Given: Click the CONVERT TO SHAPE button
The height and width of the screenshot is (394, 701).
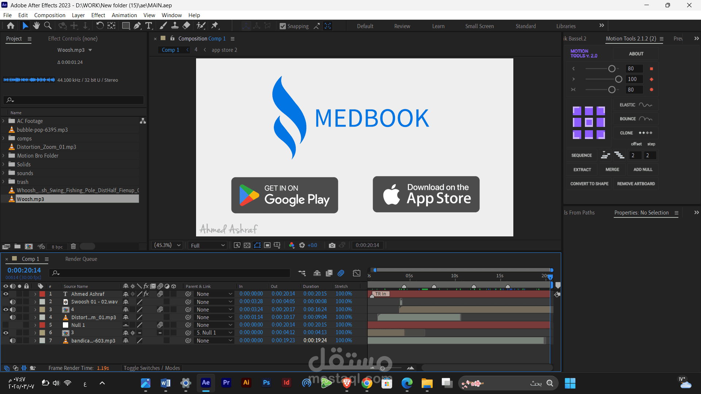Looking at the screenshot, I should [589, 184].
